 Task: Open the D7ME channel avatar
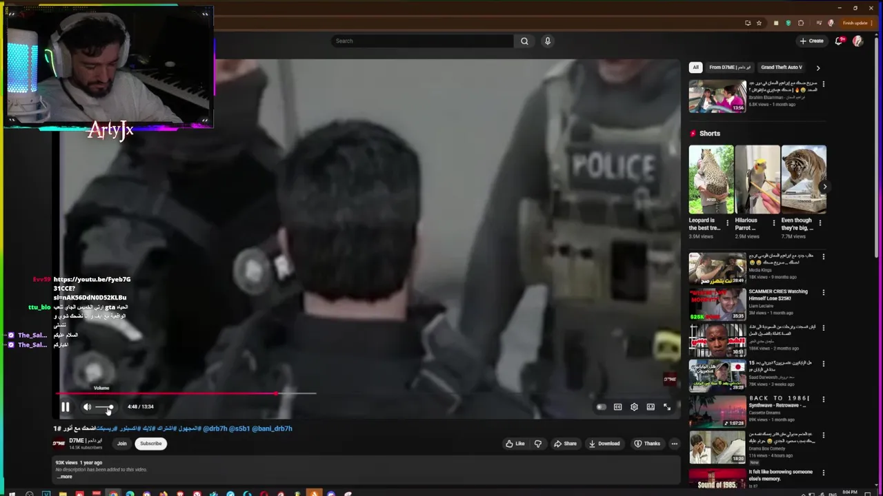pyautogui.click(x=59, y=444)
